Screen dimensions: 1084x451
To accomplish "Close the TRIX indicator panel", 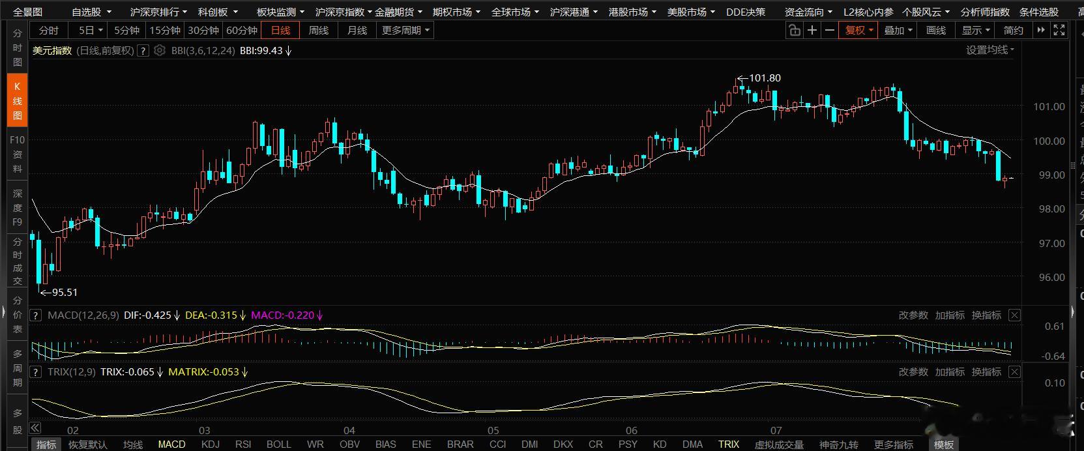I will point(1014,372).
